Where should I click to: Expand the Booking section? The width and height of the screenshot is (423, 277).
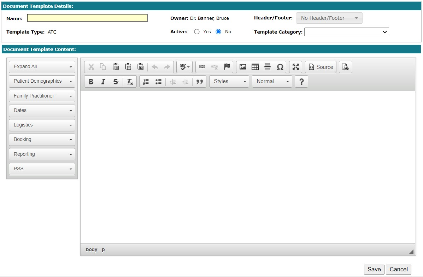point(42,140)
